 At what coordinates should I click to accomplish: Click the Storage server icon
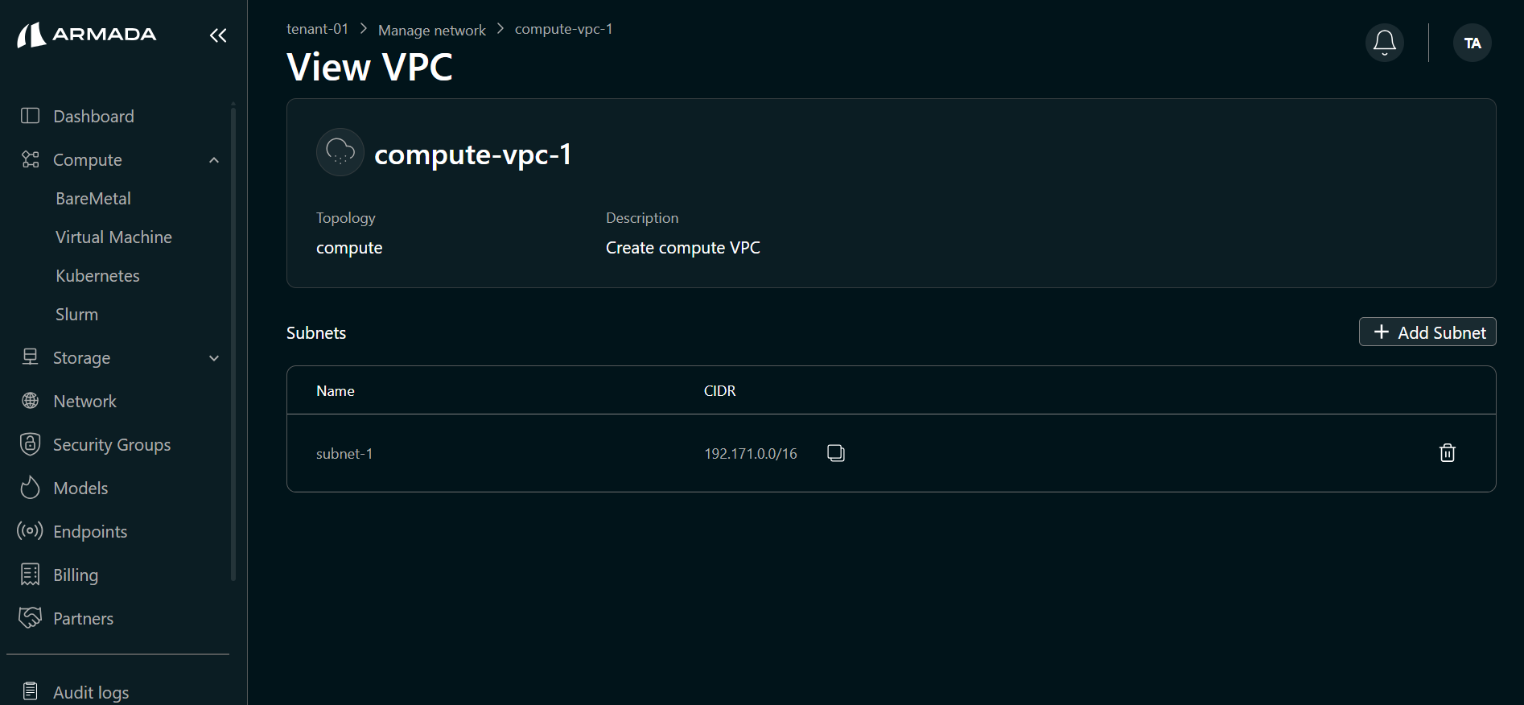[x=30, y=357]
